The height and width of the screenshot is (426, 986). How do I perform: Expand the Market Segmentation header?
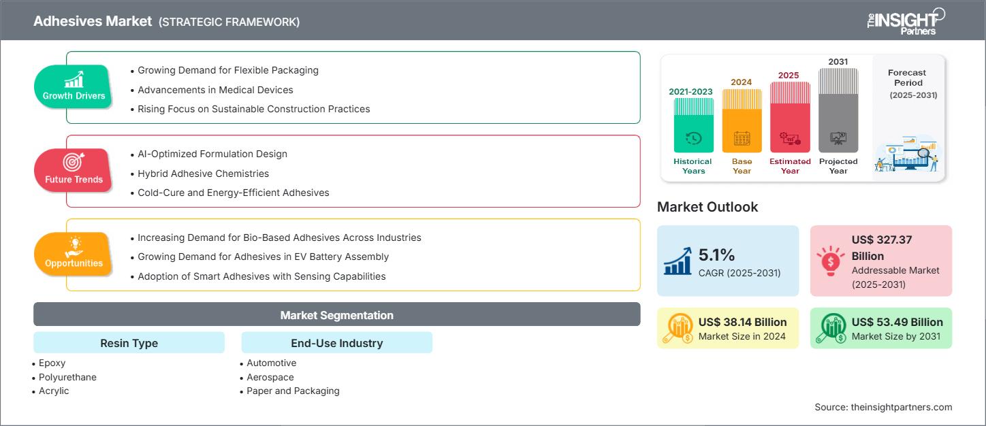(336, 314)
